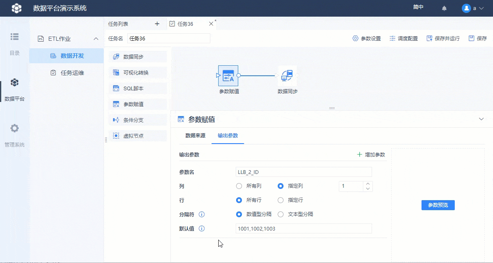The width and height of the screenshot is (493, 263).
Task: Close the 任务36 tab
Action: [211, 24]
